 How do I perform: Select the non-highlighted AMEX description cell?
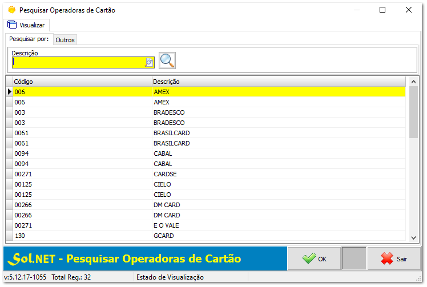coord(279,102)
